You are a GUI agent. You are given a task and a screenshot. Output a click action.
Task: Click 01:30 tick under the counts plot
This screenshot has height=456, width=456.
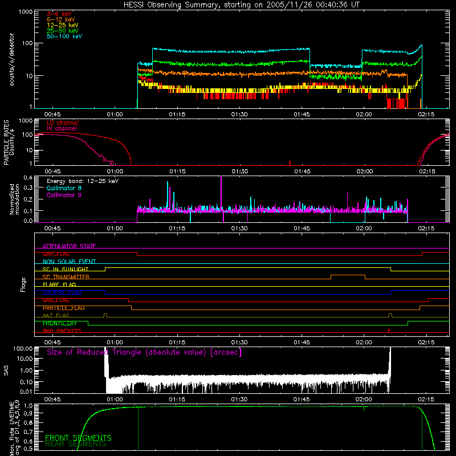(x=239, y=115)
